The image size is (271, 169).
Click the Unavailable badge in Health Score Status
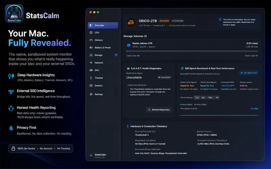pos(164,77)
